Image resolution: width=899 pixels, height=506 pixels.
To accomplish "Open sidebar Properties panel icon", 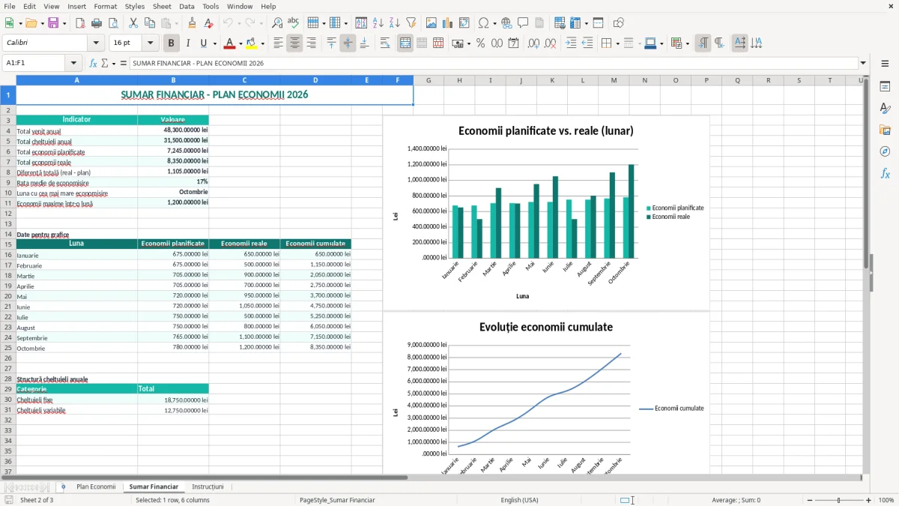I will pos(885,86).
